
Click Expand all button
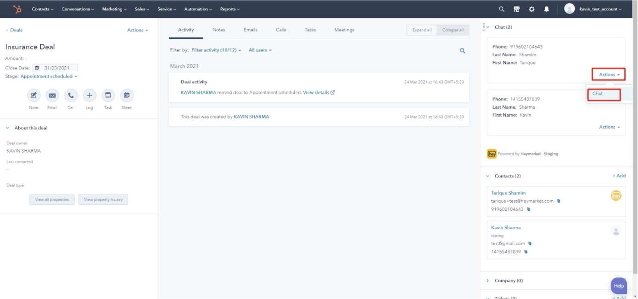click(422, 30)
